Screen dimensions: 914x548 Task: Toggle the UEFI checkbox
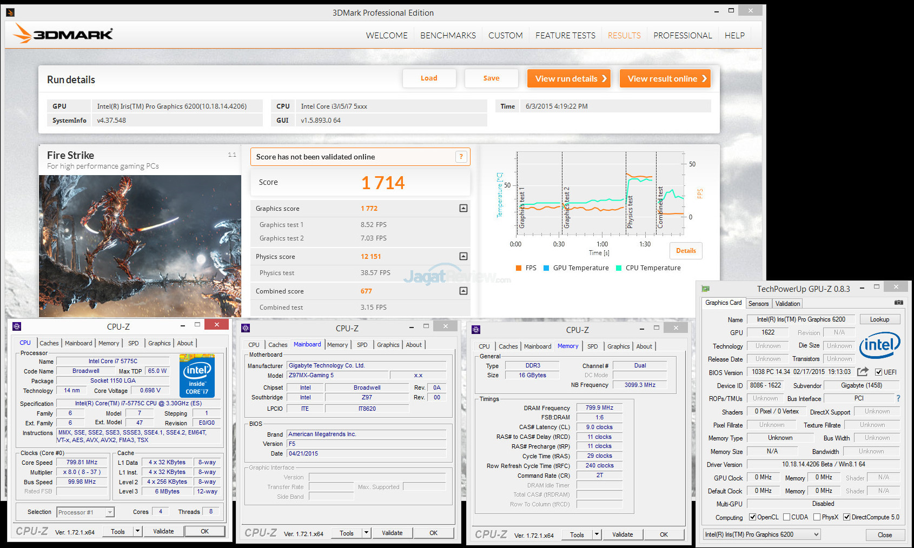click(x=879, y=372)
